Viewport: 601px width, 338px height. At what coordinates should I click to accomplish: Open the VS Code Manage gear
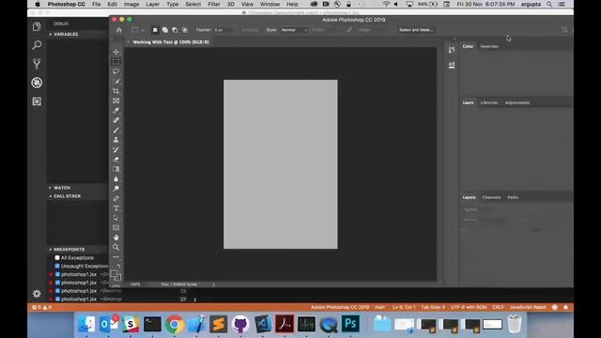click(x=37, y=294)
